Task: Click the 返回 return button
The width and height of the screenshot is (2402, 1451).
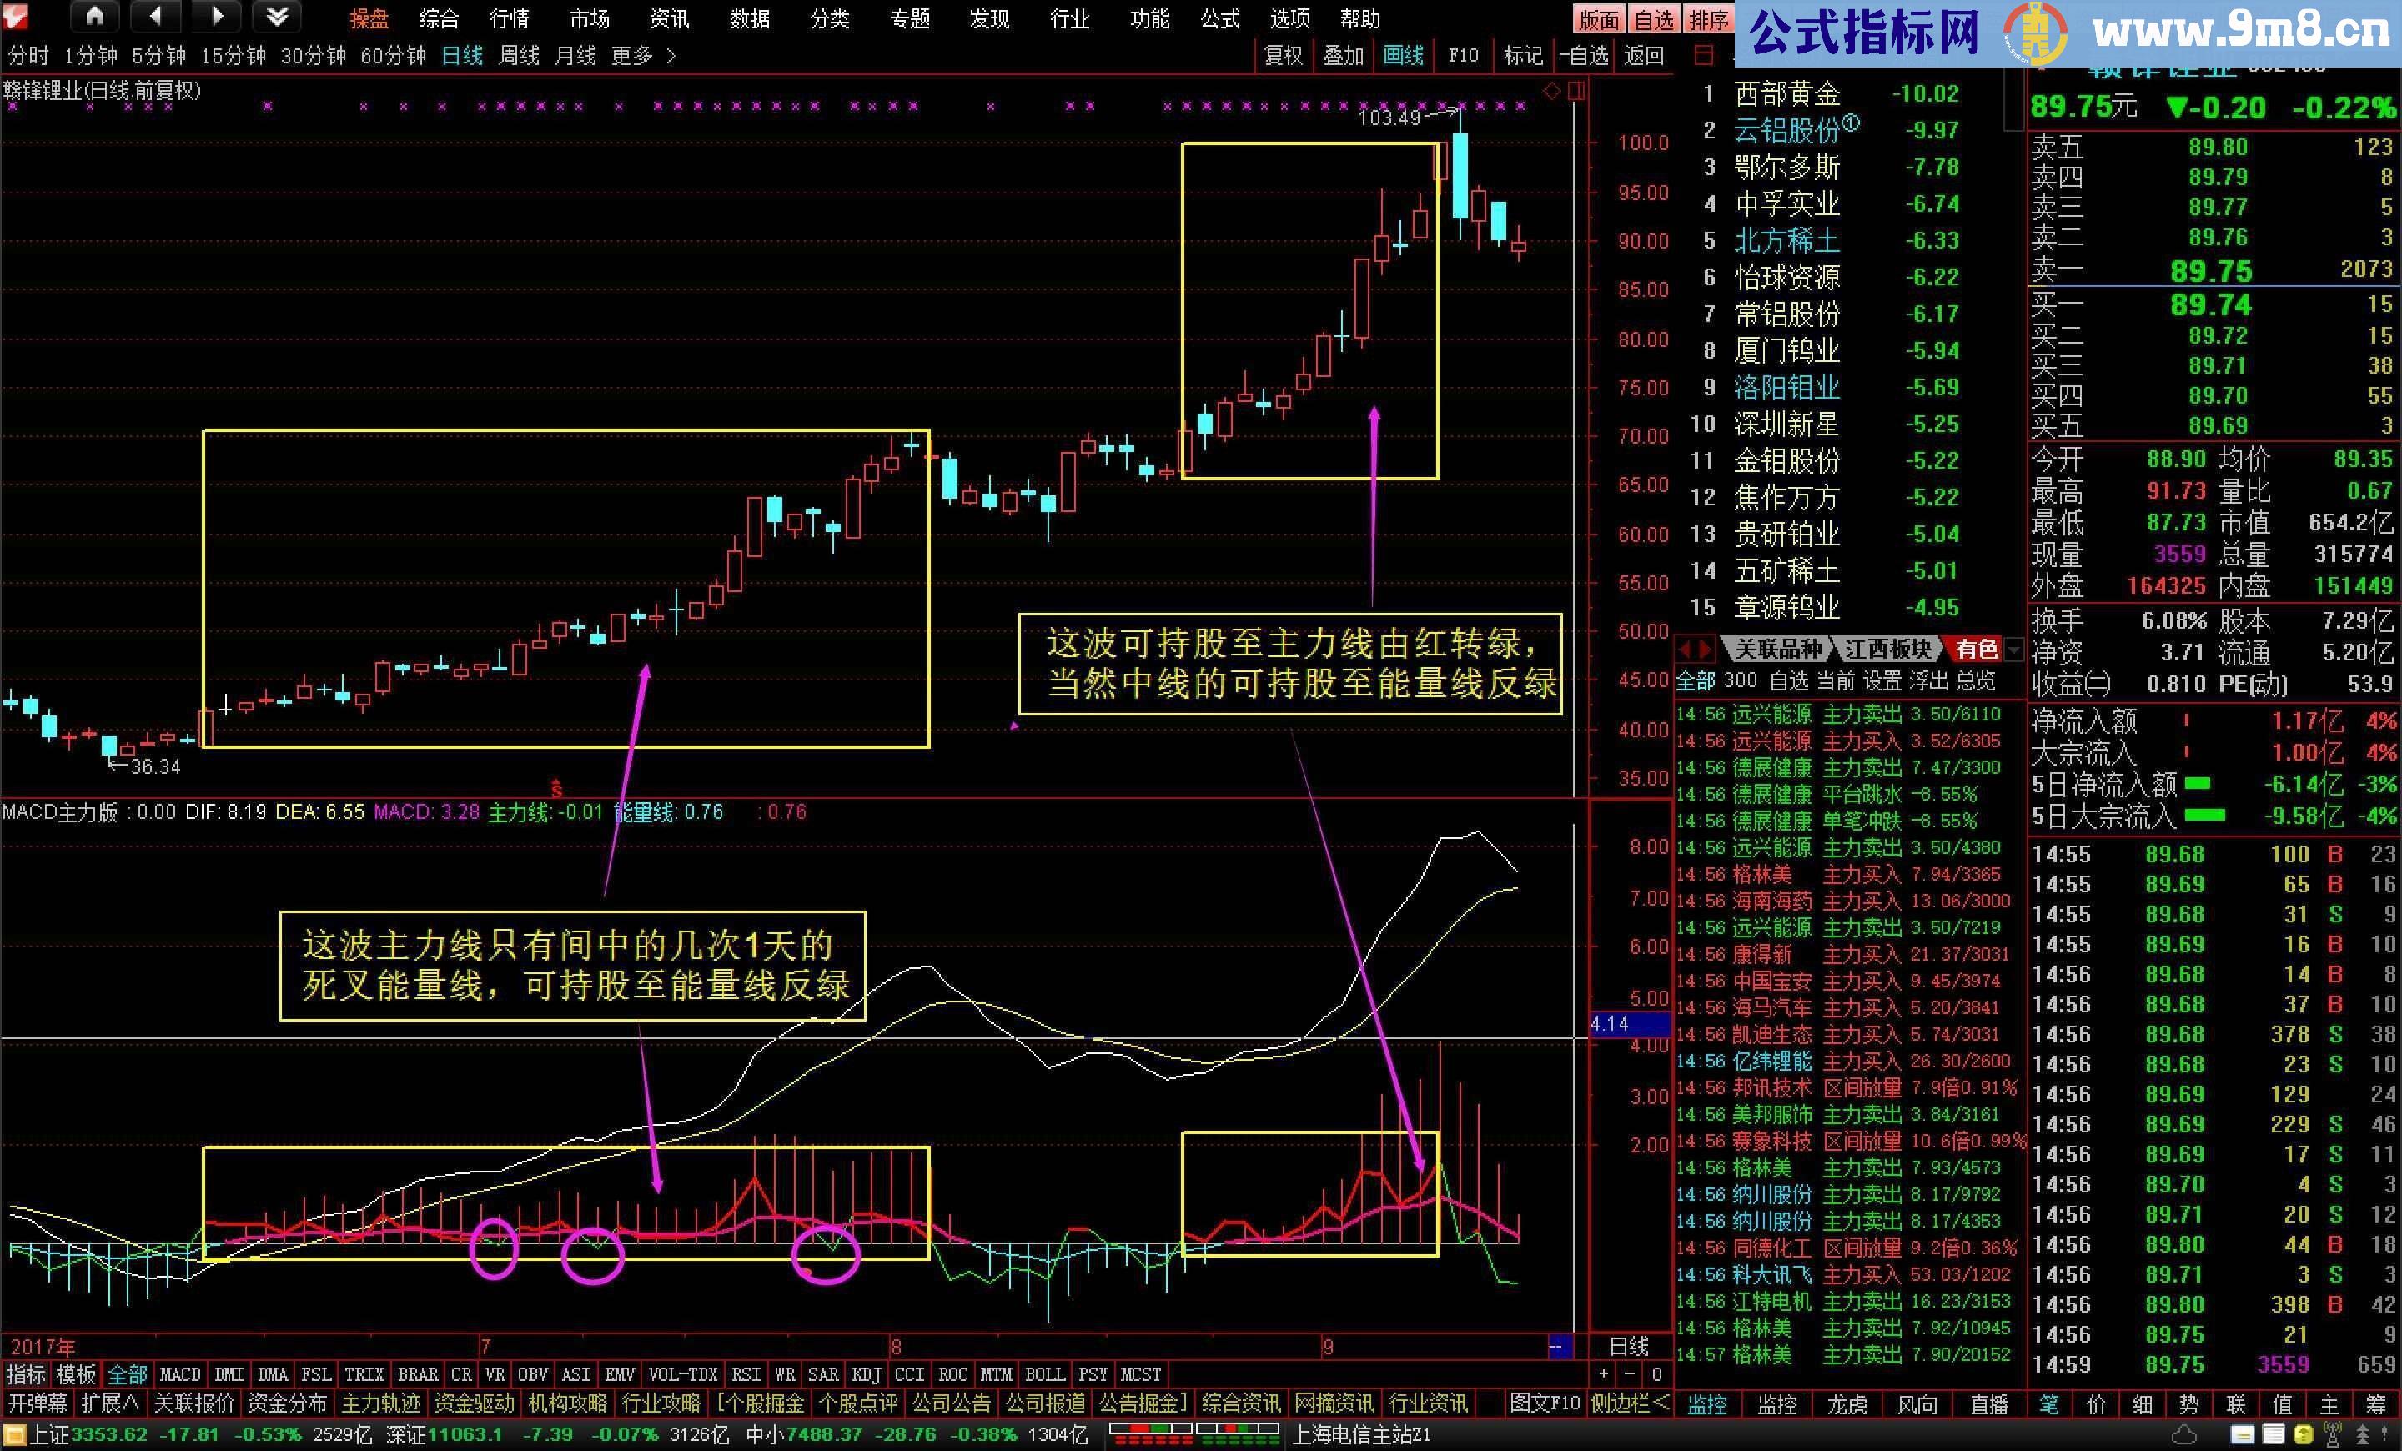Action: [1644, 56]
